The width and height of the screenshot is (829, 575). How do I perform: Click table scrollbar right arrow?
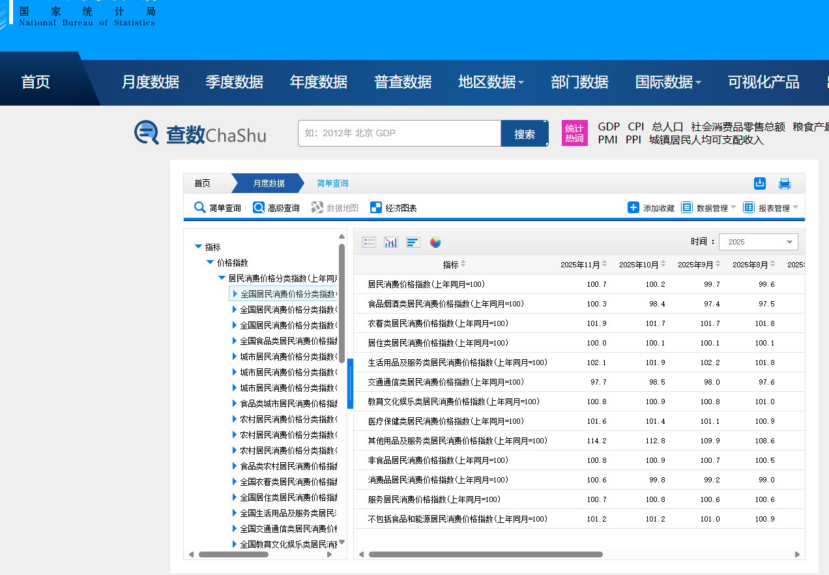click(x=797, y=555)
